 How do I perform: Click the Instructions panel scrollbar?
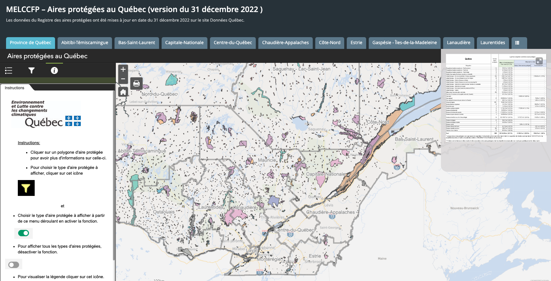tap(114, 175)
